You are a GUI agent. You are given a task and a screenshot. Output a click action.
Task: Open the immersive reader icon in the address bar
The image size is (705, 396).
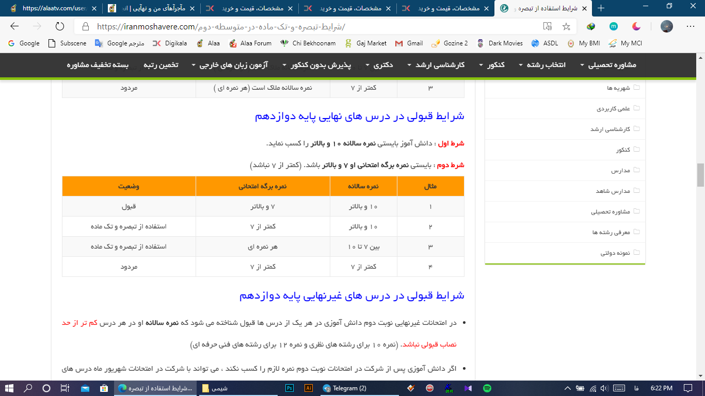(548, 26)
